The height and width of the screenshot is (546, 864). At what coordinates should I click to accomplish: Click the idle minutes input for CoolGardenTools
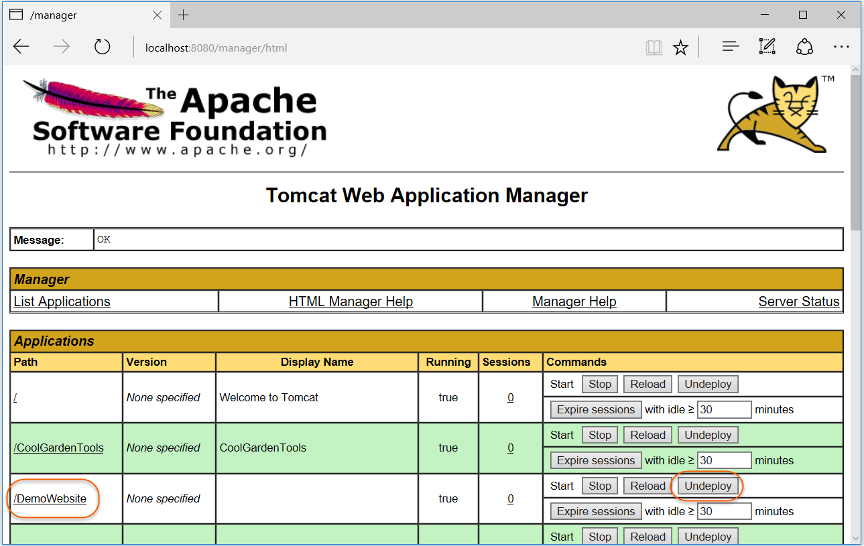(724, 460)
